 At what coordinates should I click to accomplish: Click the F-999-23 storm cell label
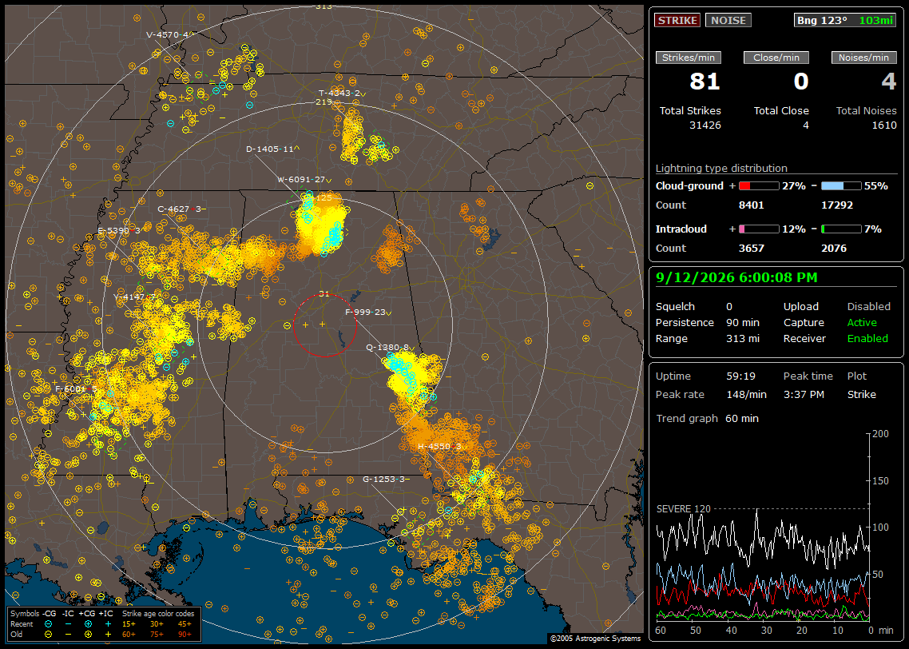(x=368, y=312)
